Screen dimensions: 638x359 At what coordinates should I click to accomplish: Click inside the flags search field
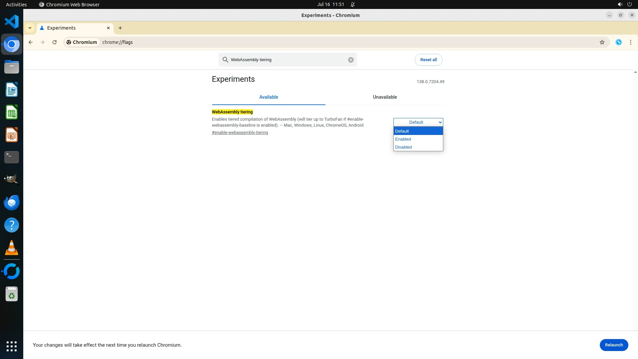(286, 60)
